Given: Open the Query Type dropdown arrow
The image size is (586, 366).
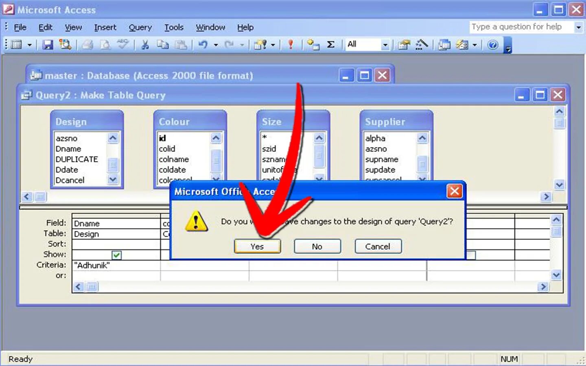Looking at the screenshot, I should pos(273,45).
